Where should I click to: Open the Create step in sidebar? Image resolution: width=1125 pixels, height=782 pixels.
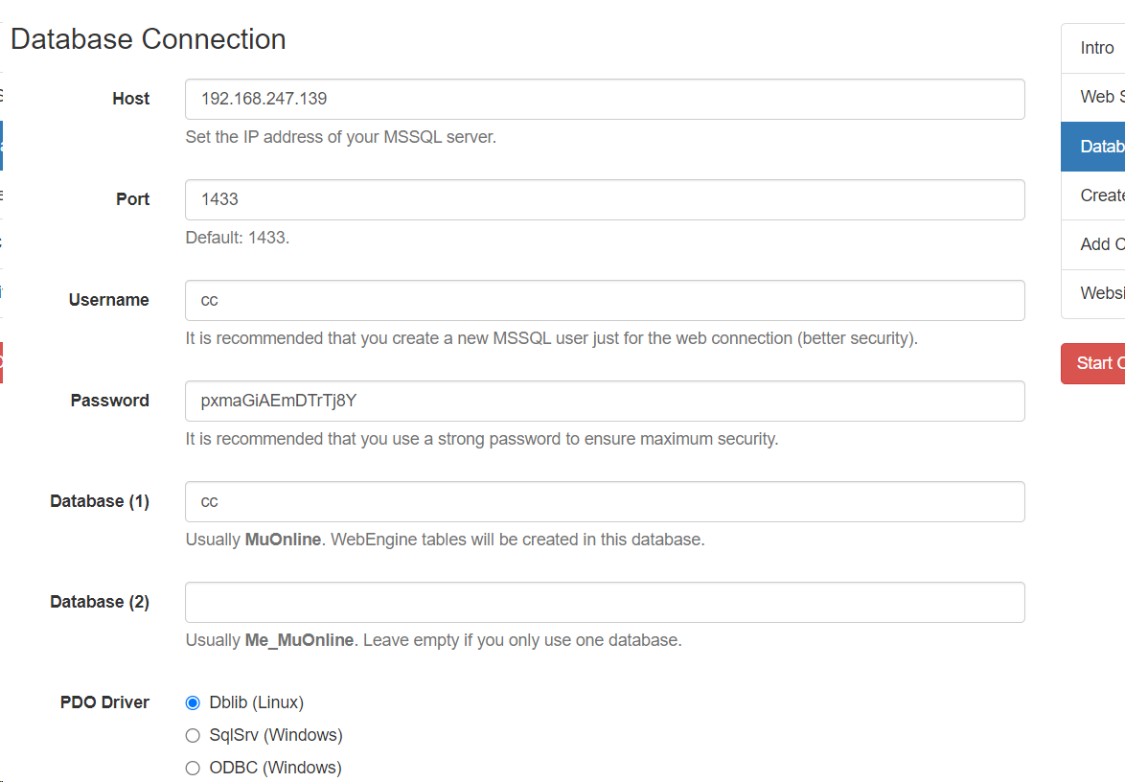click(x=1101, y=195)
